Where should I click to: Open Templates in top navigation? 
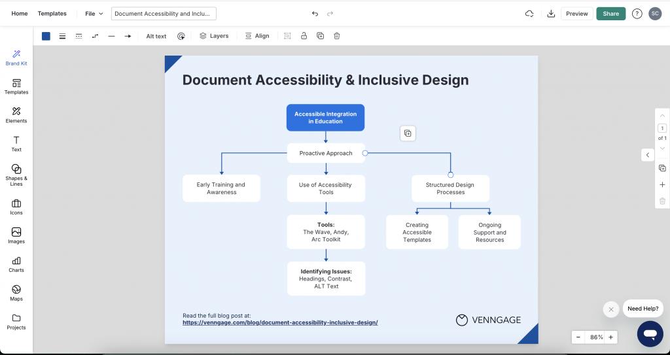[x=52, y=14]
